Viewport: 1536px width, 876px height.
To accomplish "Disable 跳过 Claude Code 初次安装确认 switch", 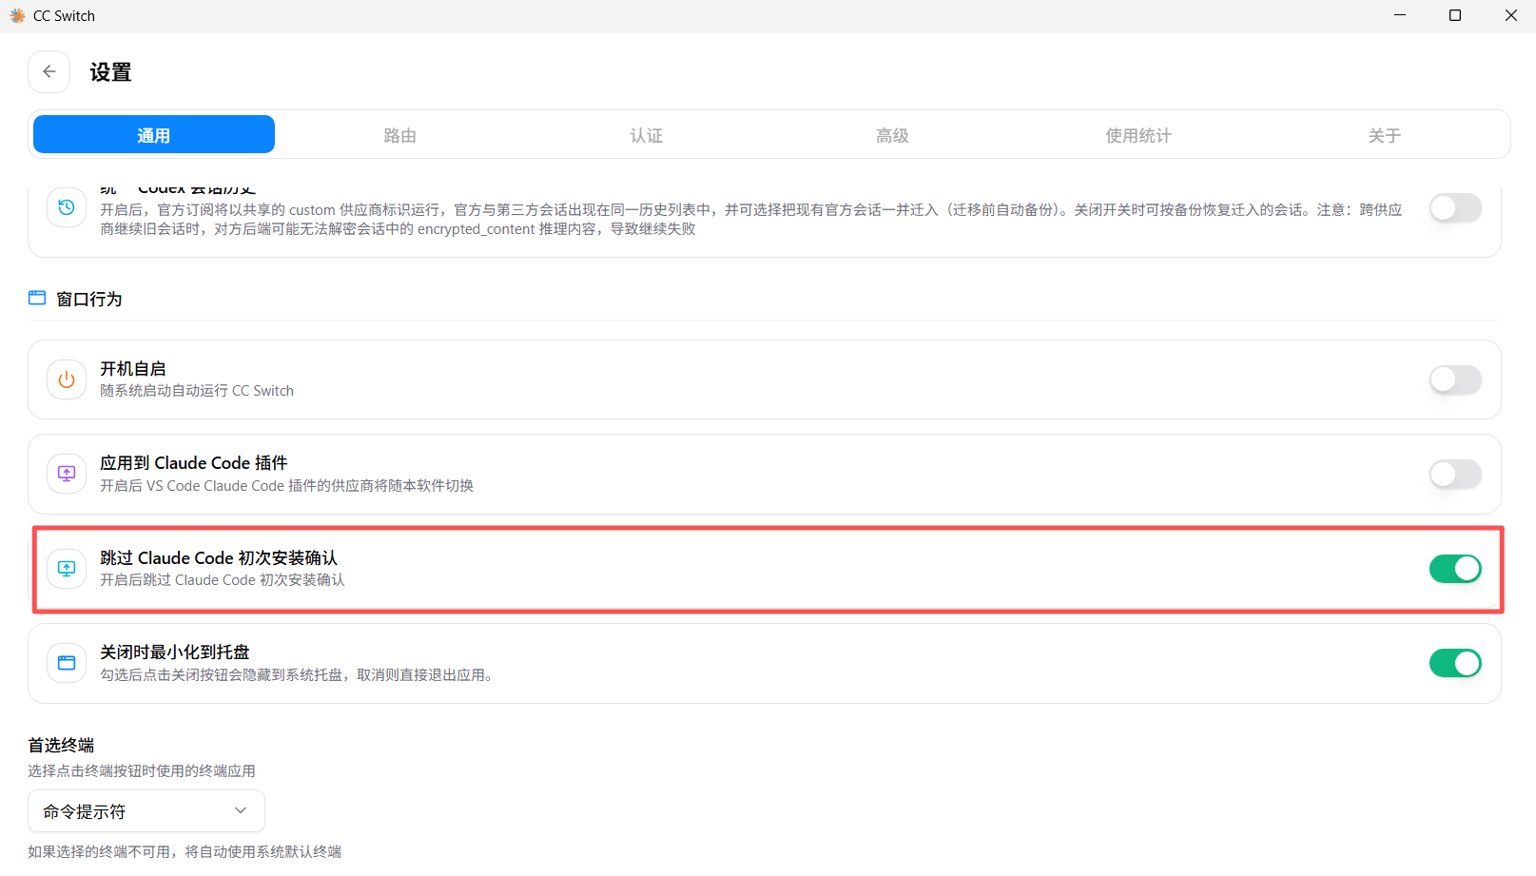I will (x=1455, y=569).
